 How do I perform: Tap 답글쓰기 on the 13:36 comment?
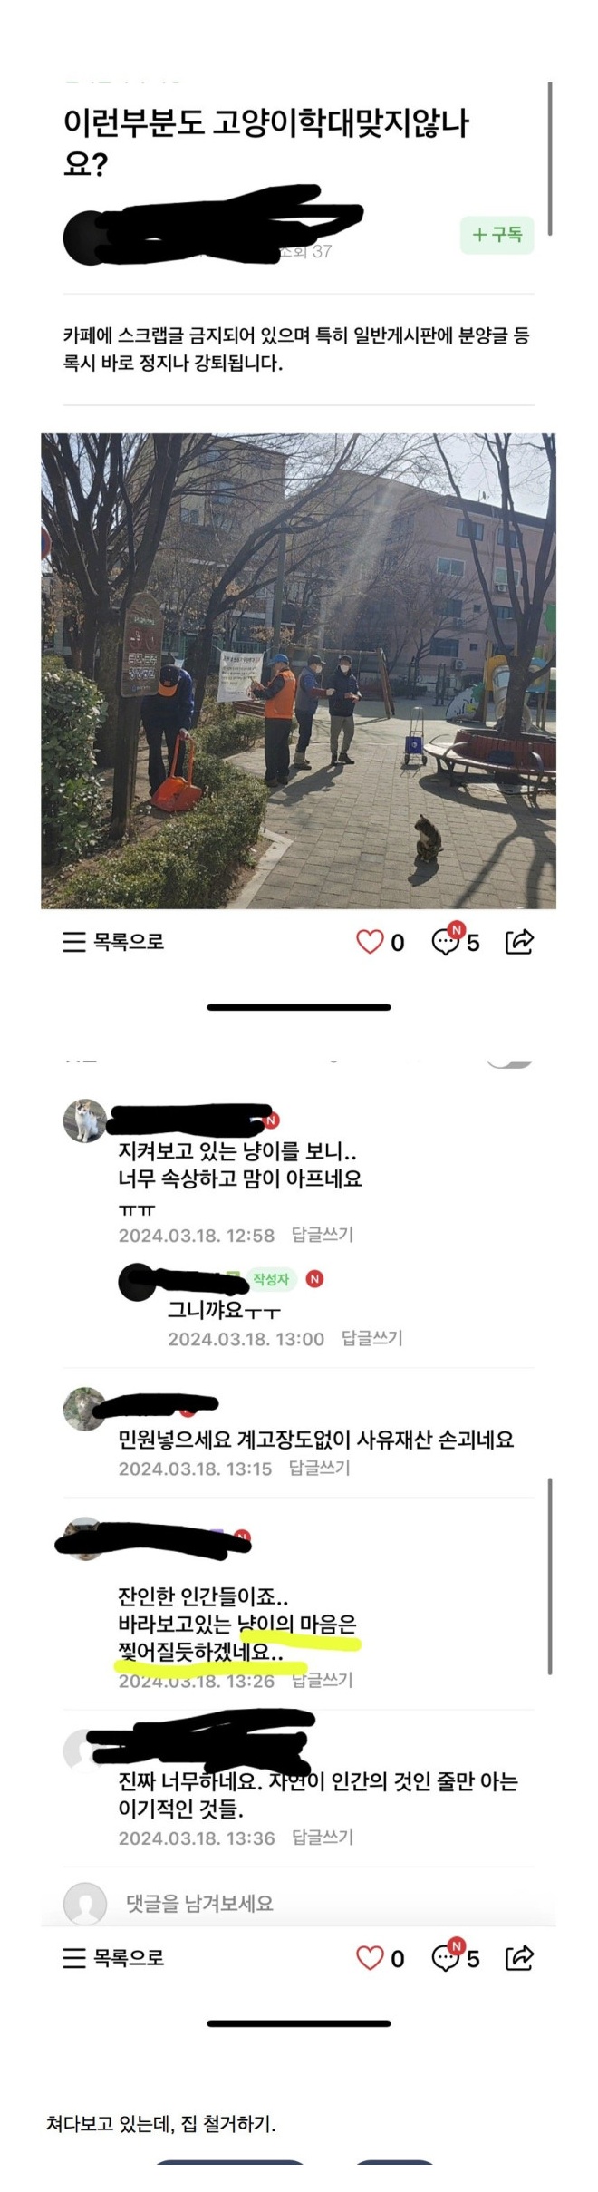tap(322, 1838)
